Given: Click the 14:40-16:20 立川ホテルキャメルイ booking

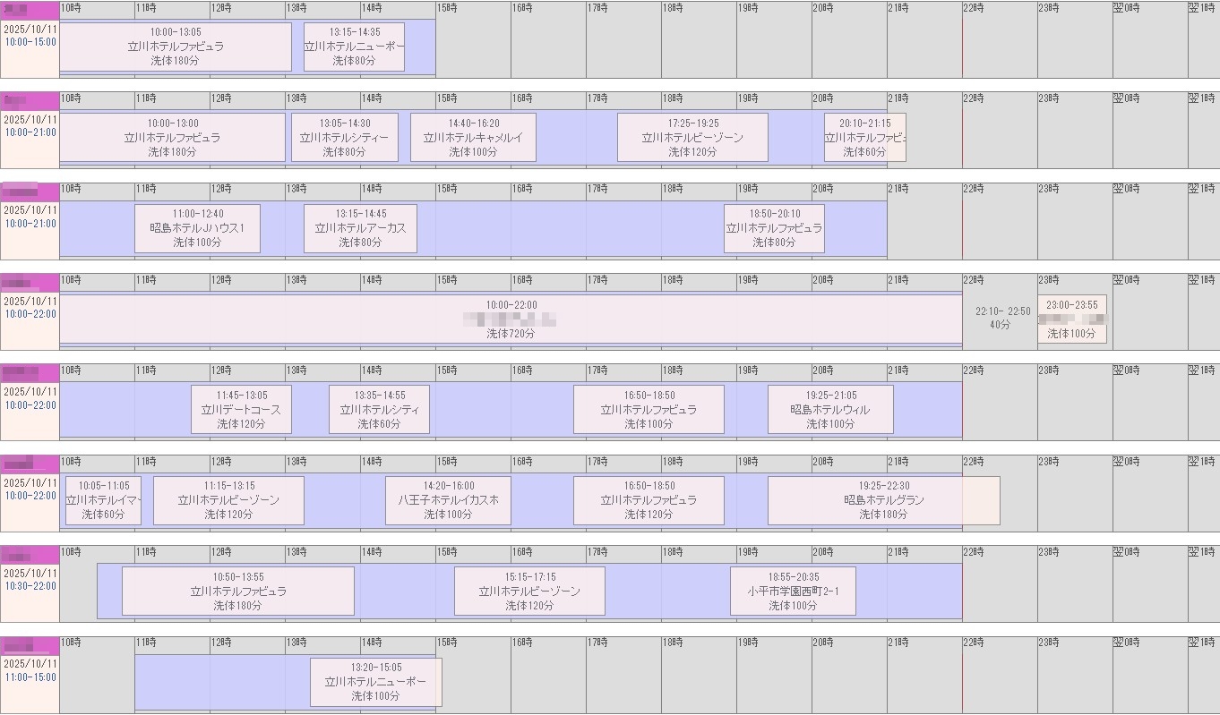Looking at the screenshot, I should [x=473, y=138].
